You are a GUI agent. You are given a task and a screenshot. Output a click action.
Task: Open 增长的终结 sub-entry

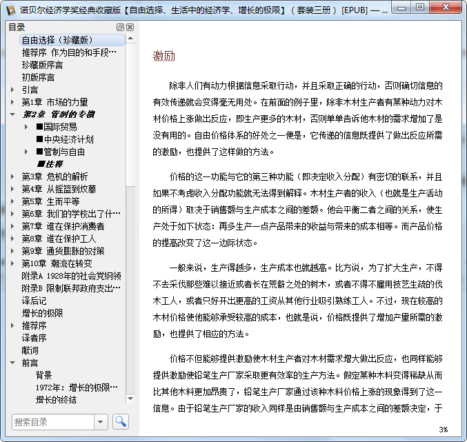(x=56, y=400)
